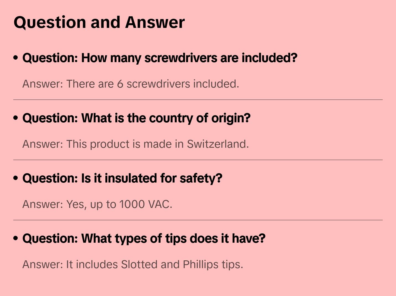Click the number "6" in the first answer
This screenshot has width=396, height=296.
[x=120, y=84]
